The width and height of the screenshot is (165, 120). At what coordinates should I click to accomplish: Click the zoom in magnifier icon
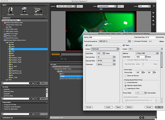154,17
